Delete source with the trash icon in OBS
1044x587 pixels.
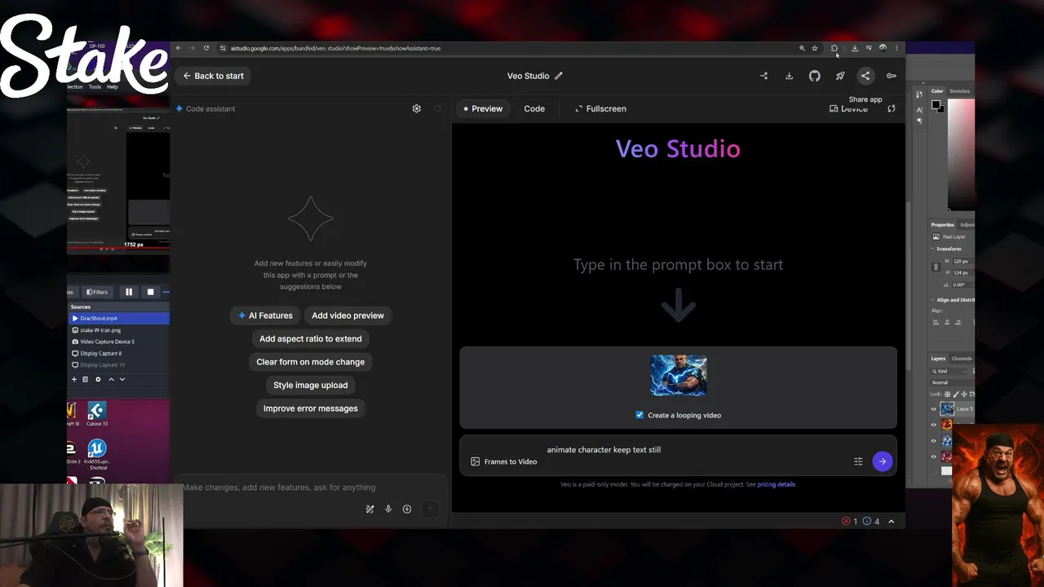tap(85, 379)
